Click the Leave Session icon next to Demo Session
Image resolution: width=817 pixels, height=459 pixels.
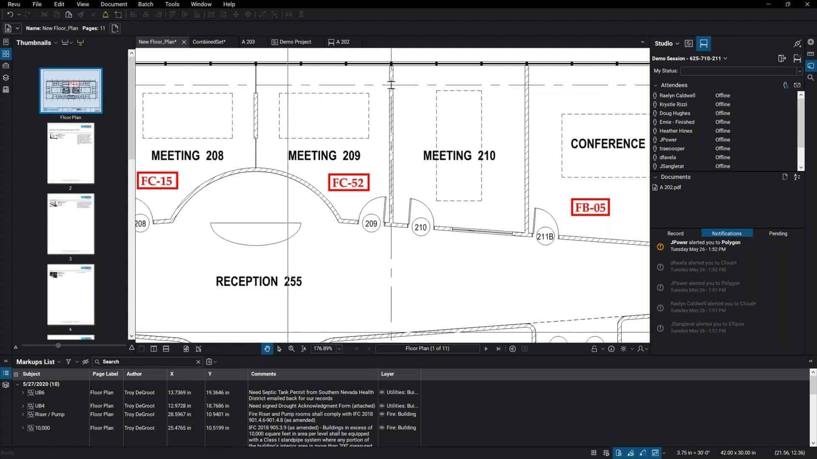tap(782, 59)
